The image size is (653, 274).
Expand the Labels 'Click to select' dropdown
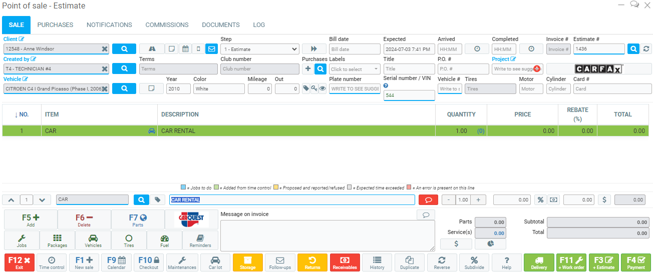tap(355, 69)
